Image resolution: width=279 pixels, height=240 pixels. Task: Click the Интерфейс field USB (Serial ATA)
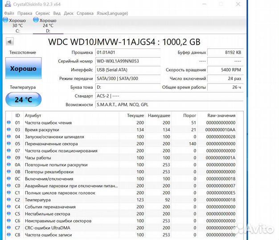(128, 70)
